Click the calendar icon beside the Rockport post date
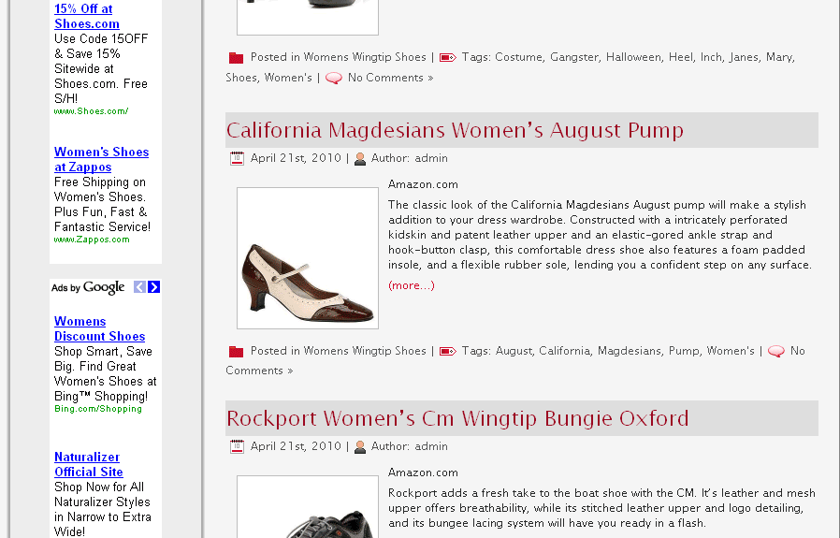Viewport: 840px width, 538px height. pos(237,447)
